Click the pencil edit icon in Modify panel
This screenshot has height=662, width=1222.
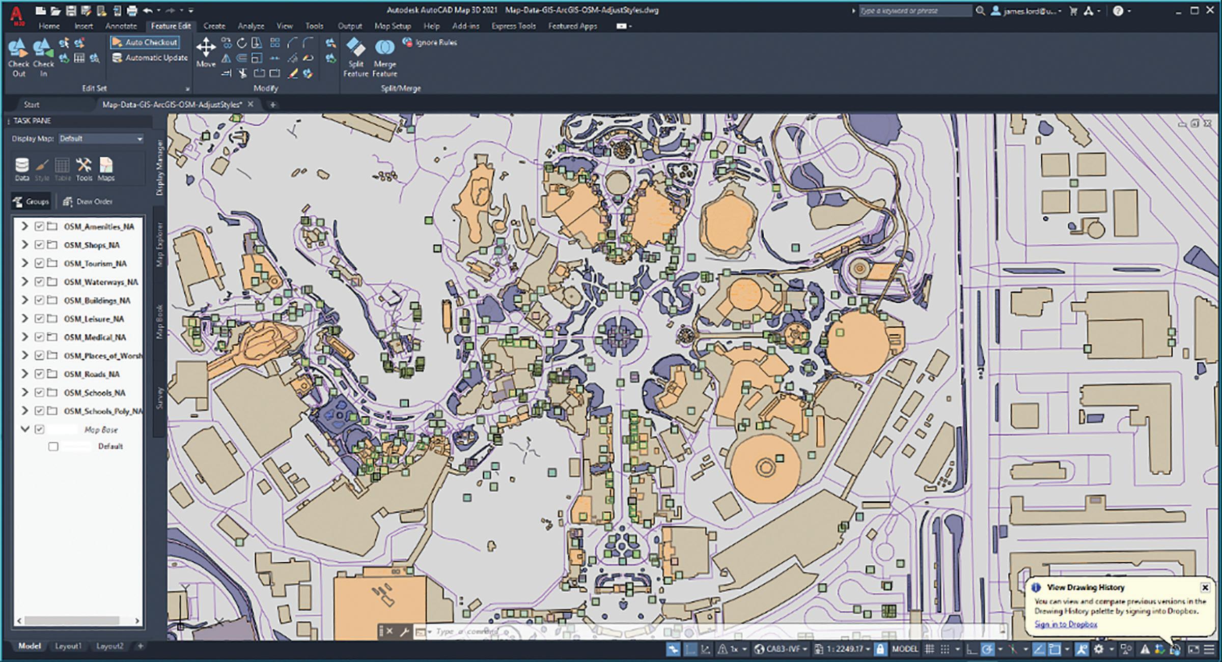pos(292,73)
